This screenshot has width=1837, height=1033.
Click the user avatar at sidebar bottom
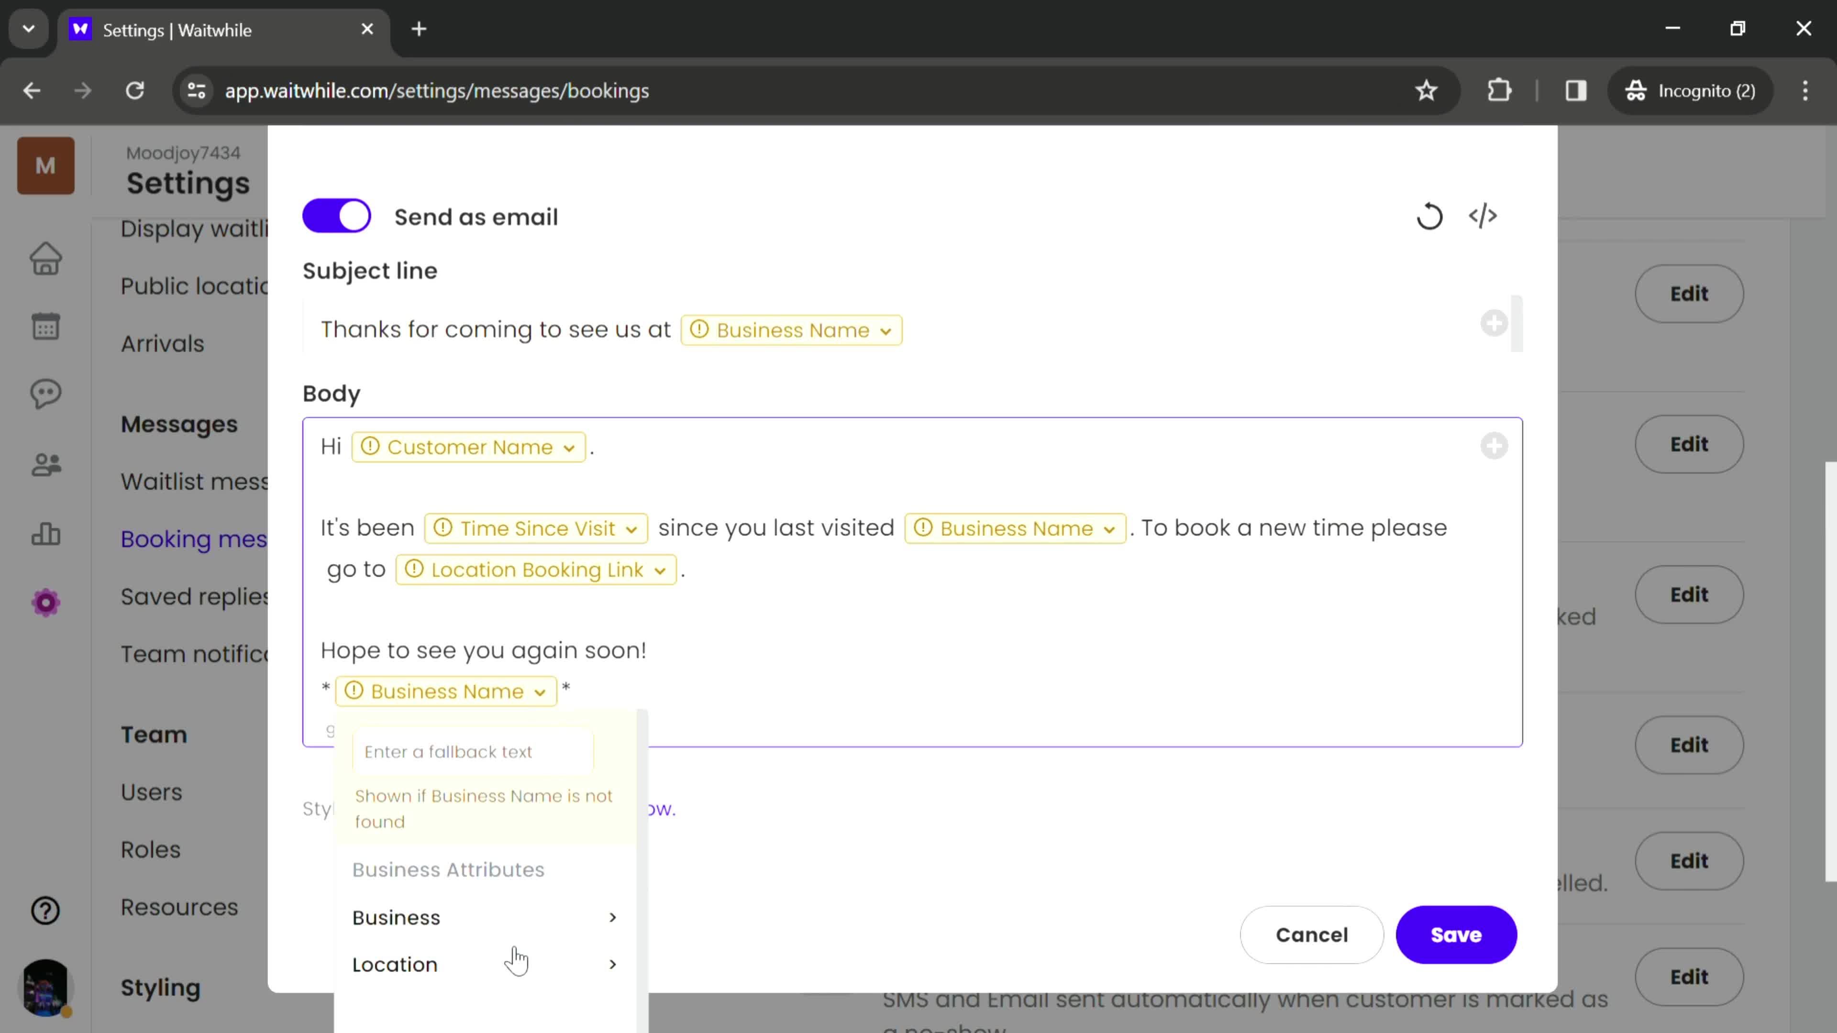tap(45, 988)
